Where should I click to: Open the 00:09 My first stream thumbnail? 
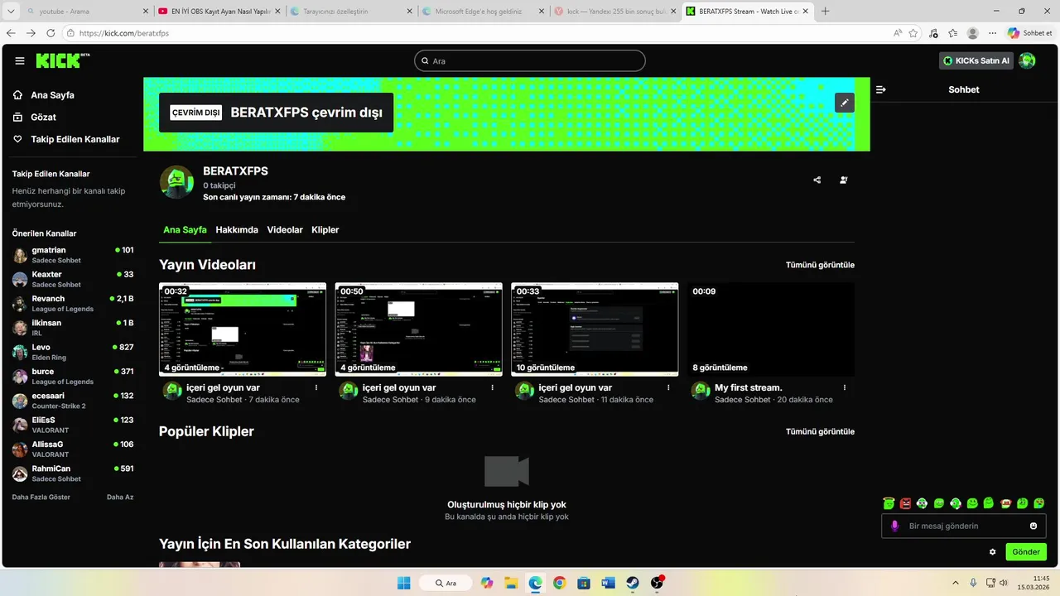point(771,329)
